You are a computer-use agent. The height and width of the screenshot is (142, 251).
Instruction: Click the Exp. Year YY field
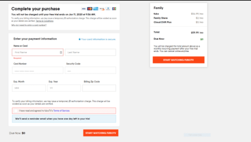(64, 88)
